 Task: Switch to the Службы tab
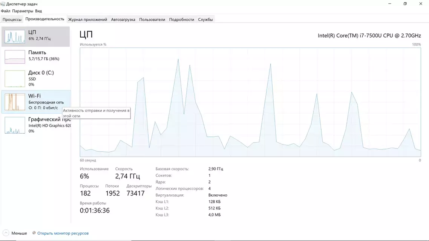pos(205,20)
